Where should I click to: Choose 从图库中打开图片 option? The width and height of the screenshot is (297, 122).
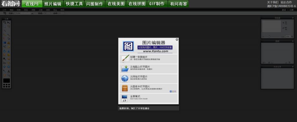click(x=148, y=88)
